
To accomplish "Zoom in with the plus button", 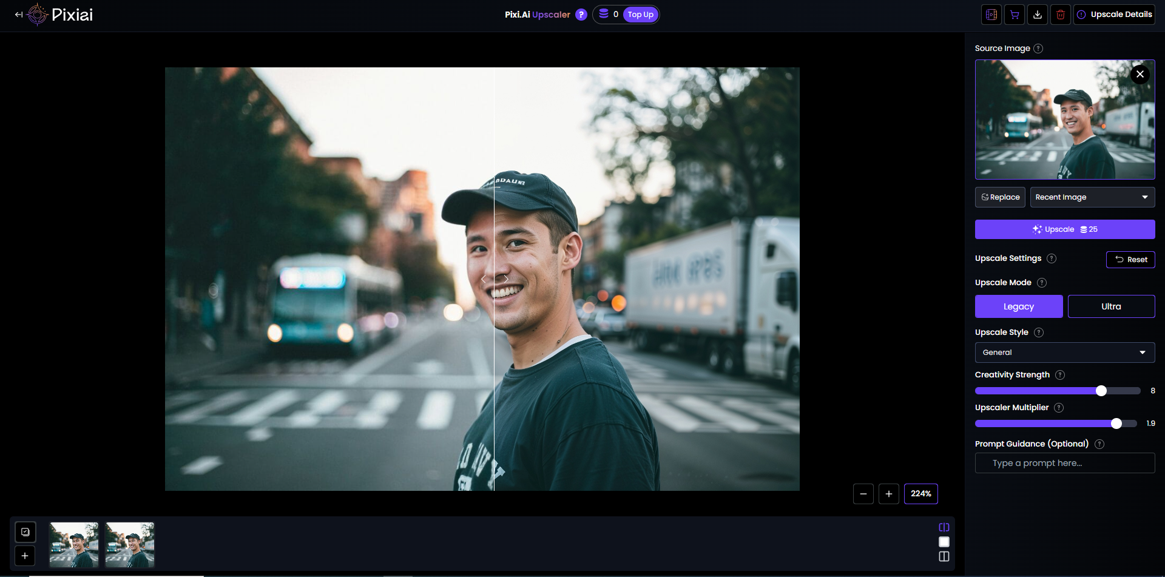I will (889, 494).
